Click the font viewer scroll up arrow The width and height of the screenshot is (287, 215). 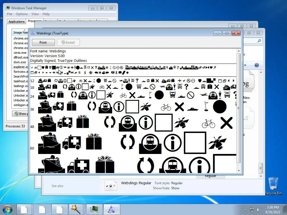[239, 51]
